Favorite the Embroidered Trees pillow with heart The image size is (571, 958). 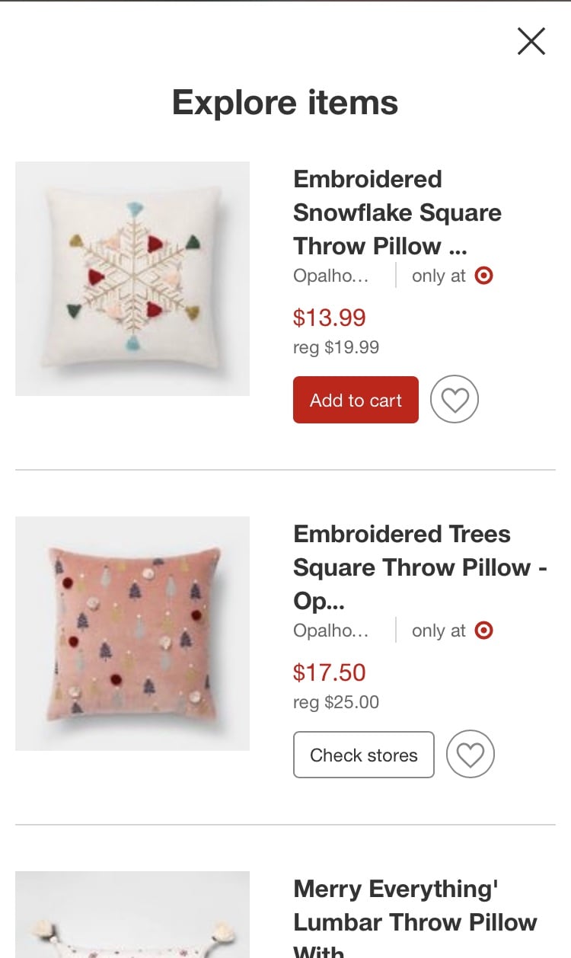pyautogui.click(x=471, y=755)
